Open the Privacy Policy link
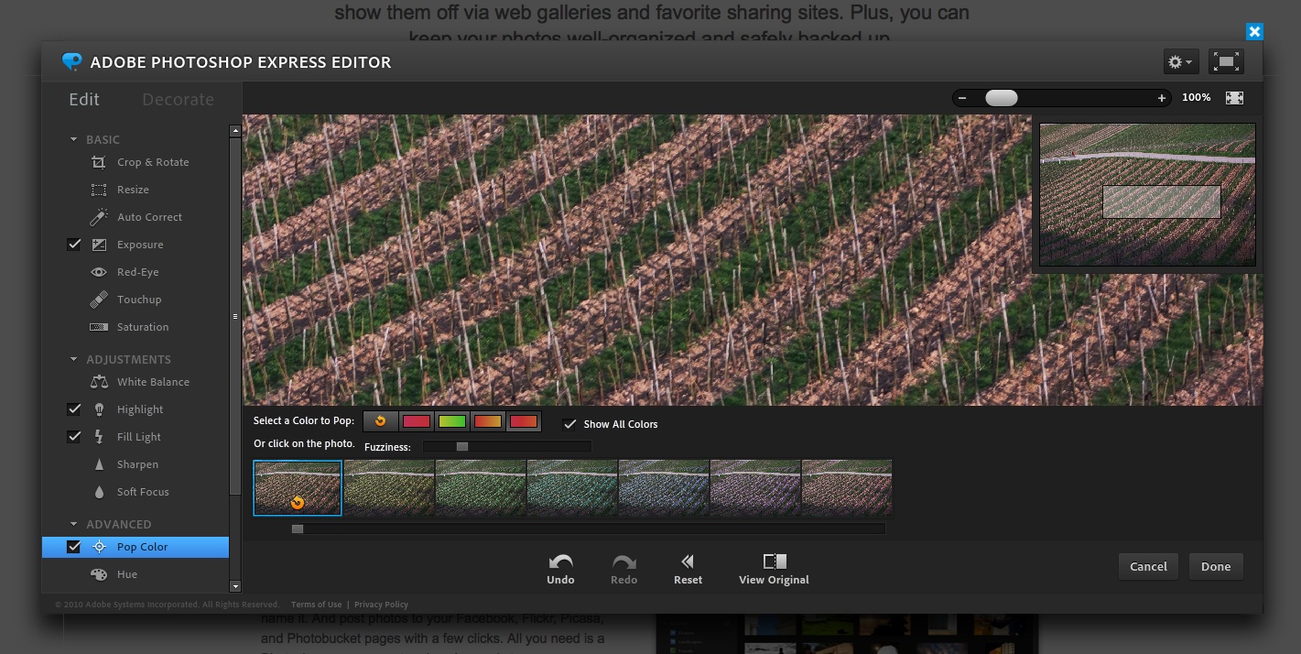The image size is (1301, 654). tap(381, 605)
